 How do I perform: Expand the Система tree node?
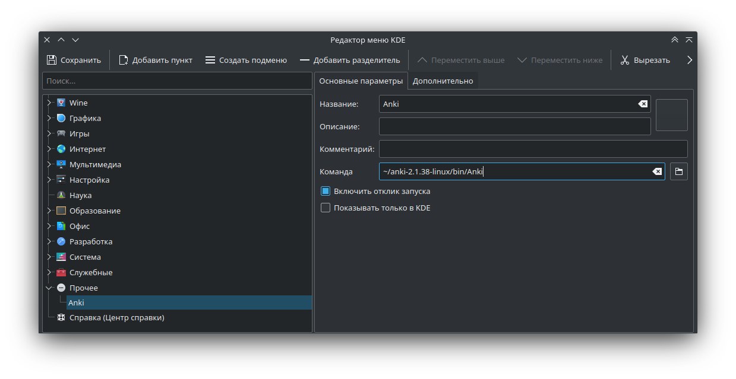click(50, 257)
